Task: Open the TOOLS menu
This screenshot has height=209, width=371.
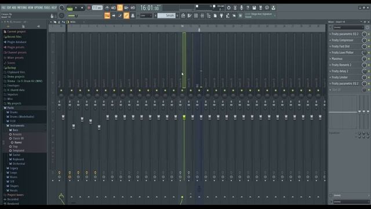Action: pos(48,8)
